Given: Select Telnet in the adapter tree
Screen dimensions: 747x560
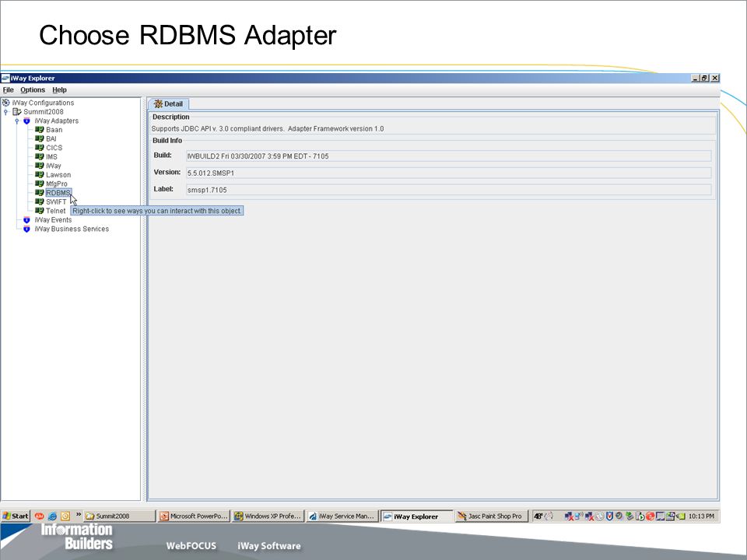Looking at the screenshot, I should pyautogui.click(x=56, y=211).
